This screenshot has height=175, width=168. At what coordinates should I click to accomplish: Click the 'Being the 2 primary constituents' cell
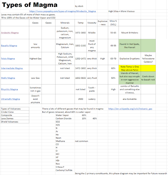pyautogui.click(x=121, y=174)
